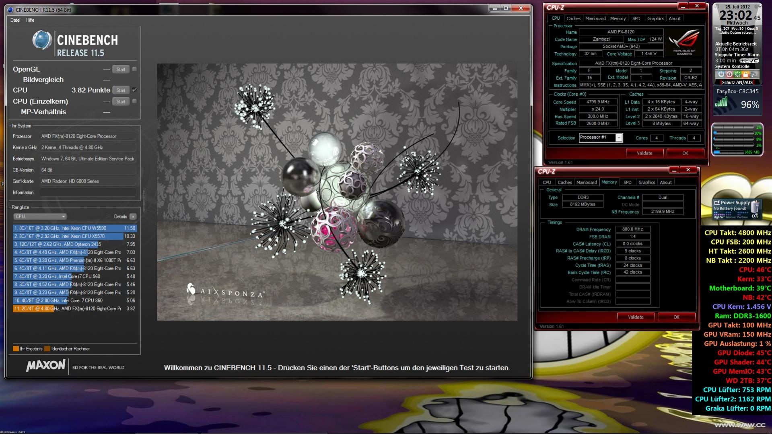The height and width of the screenshot is (434, 772).
Task: Click the Identischer Rechner legend swatch
Action: click(47, 349)
